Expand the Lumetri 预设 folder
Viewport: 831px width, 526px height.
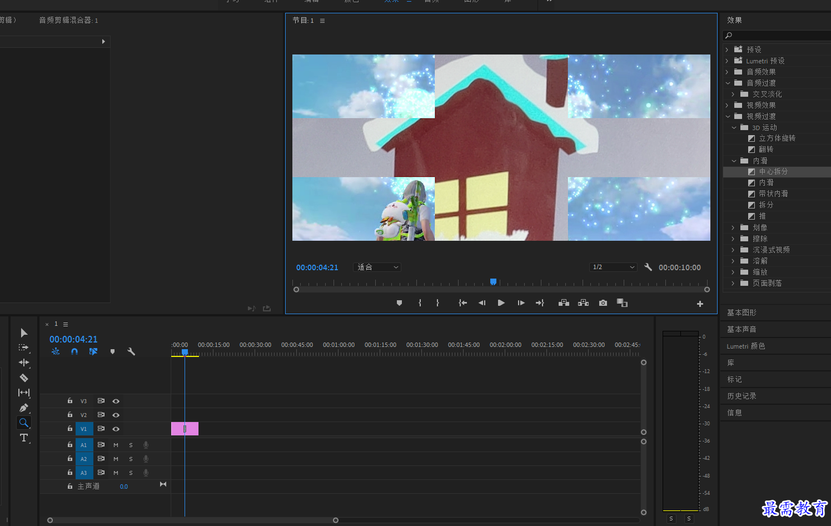[x=727, y=61]
